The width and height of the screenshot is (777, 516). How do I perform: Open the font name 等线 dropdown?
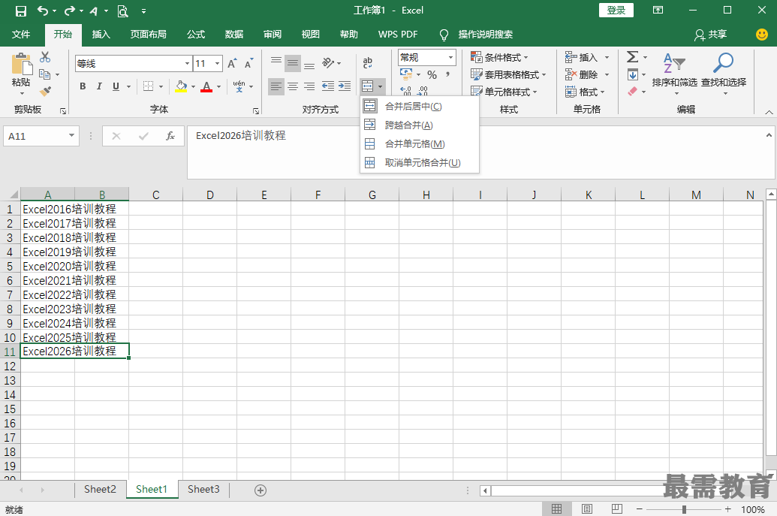pyautogui.click(x=188, y=63)
